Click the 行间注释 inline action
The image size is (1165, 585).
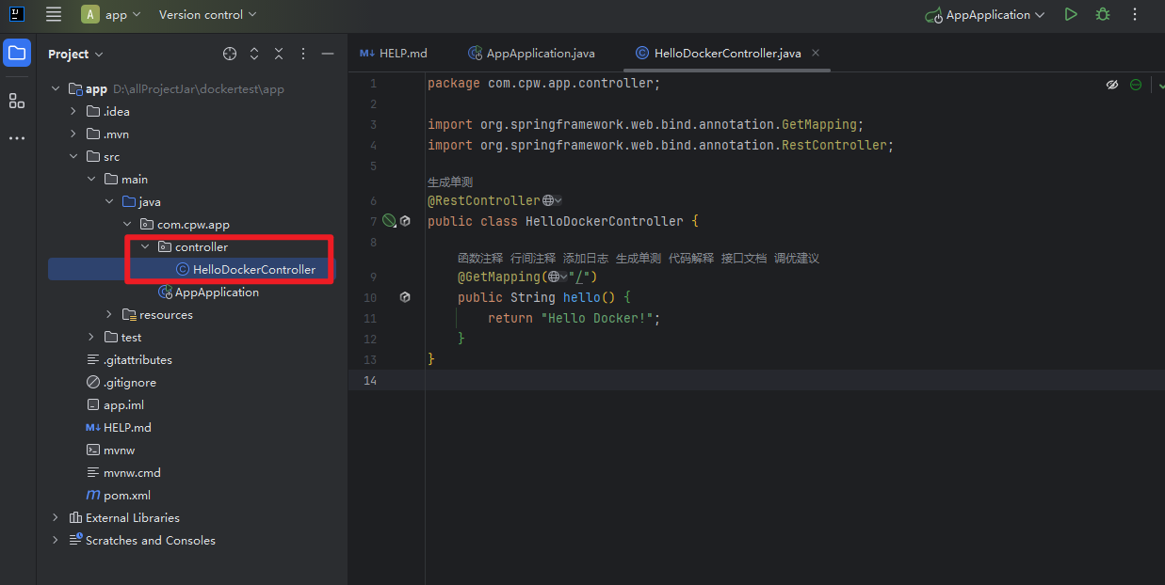coord(533,258)
